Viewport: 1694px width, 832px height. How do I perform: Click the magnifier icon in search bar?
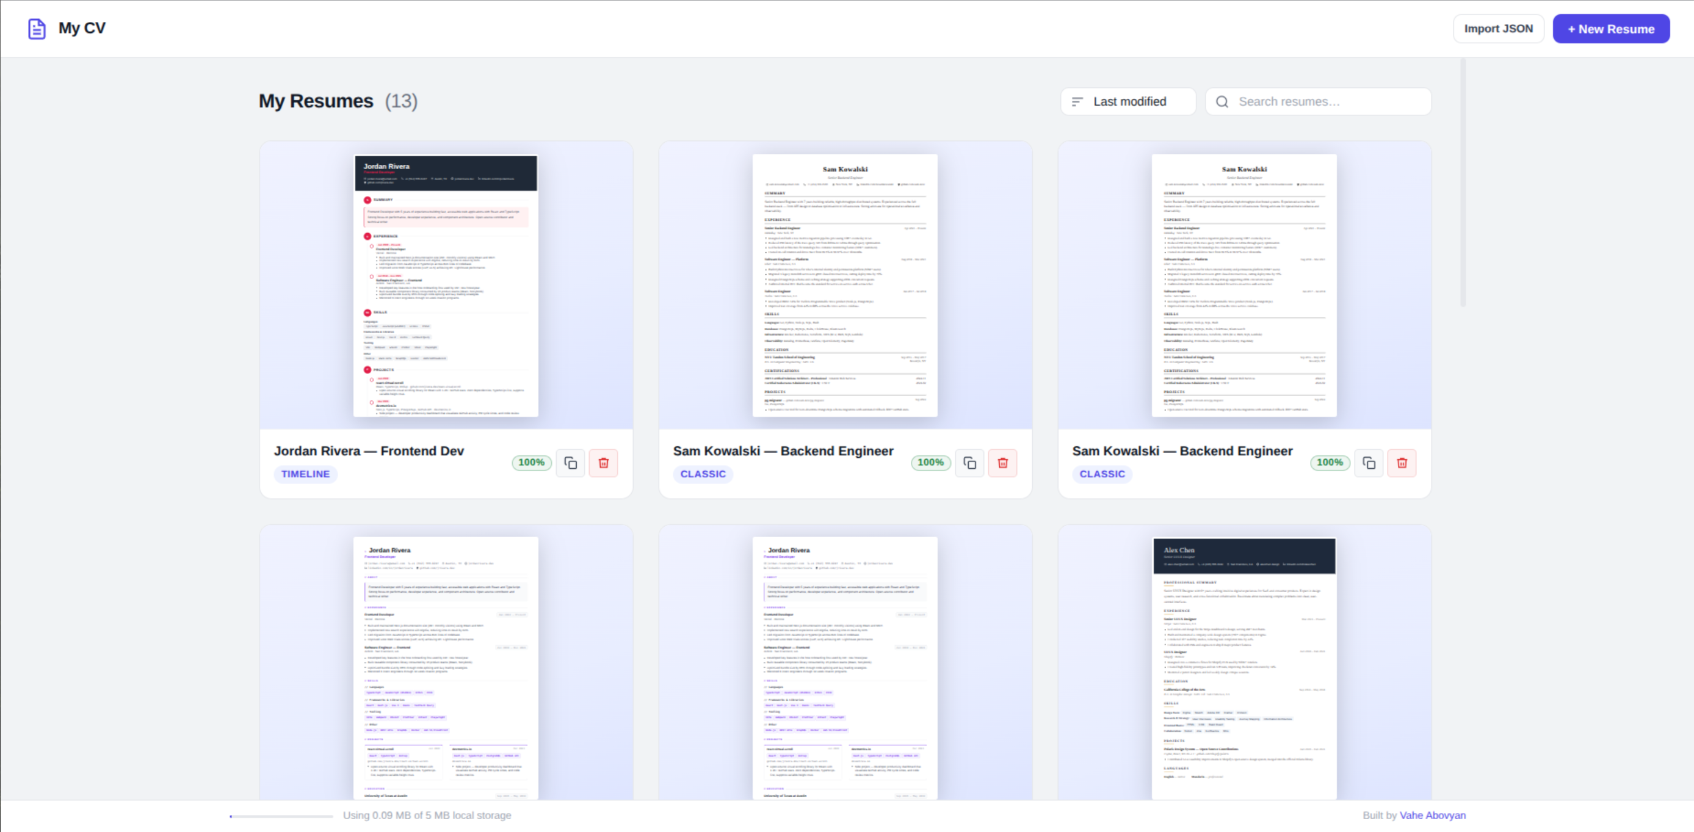(x=1223, y=101)
